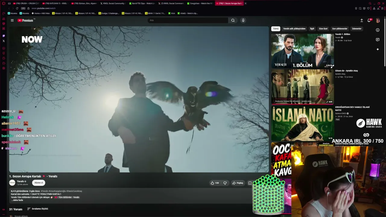
Task: Like the video with thumbs-up button
Action: coord(215,183)
